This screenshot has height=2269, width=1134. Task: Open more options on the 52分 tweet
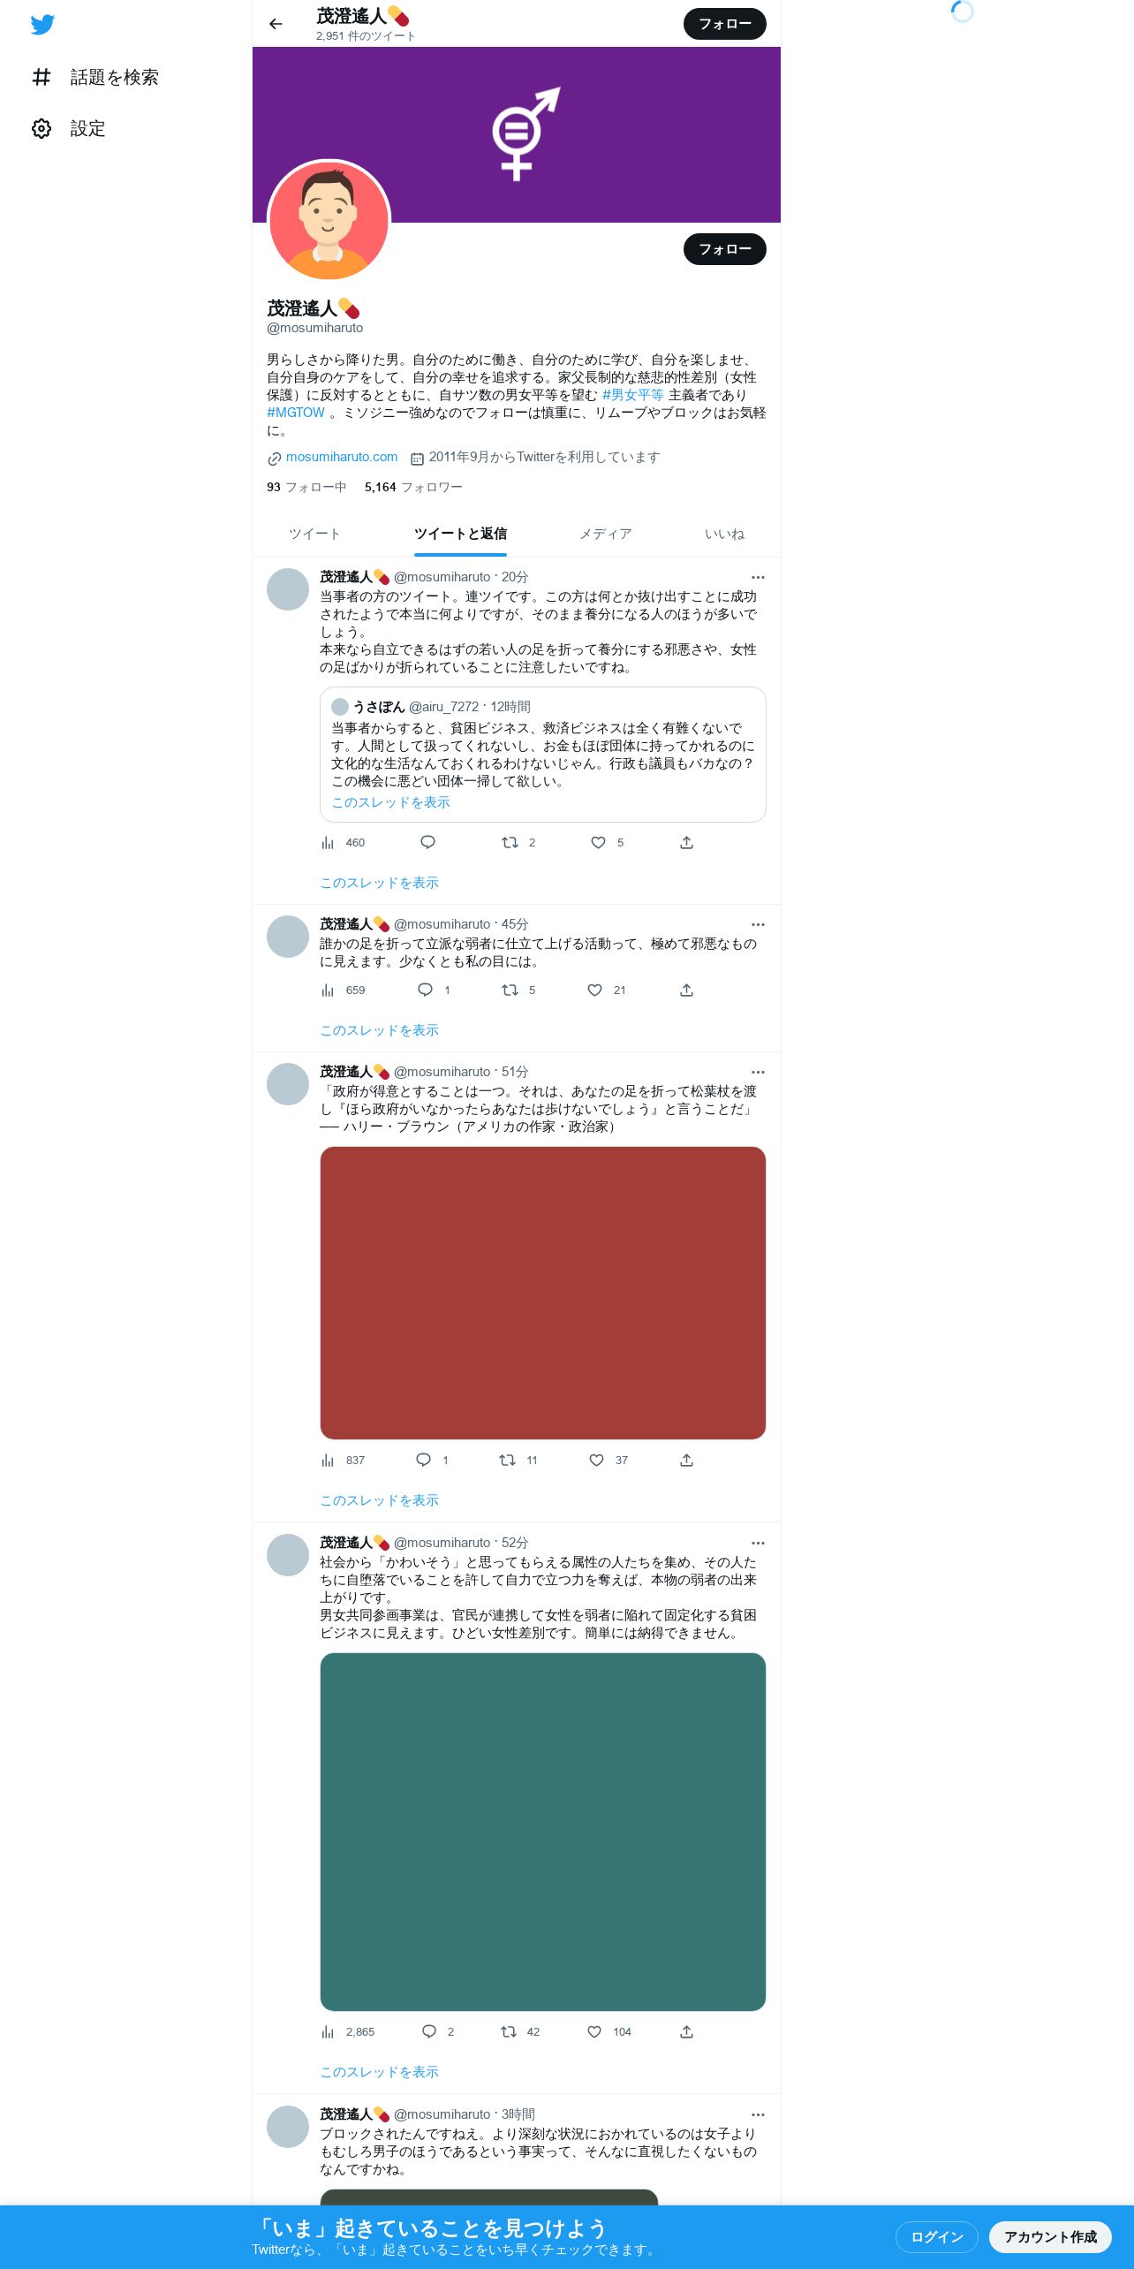tap(758, 1544)
